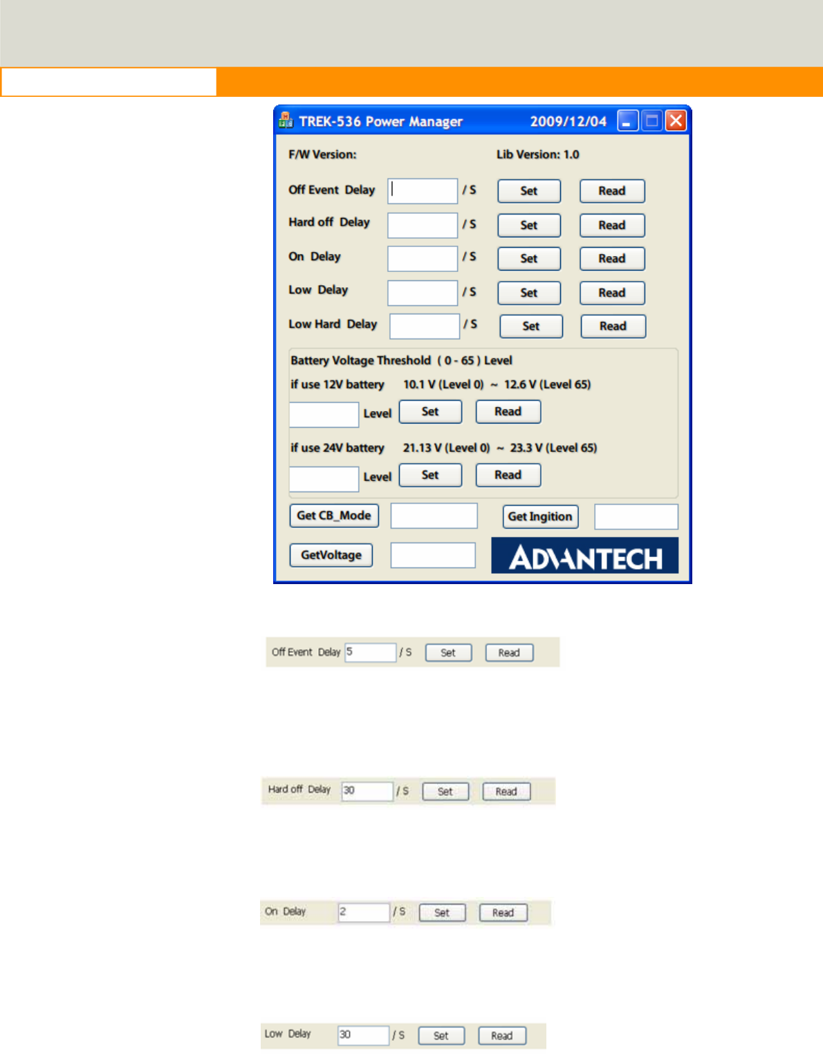
Task: Click the CB_Mode result field
Action: (x=434, y=516)
